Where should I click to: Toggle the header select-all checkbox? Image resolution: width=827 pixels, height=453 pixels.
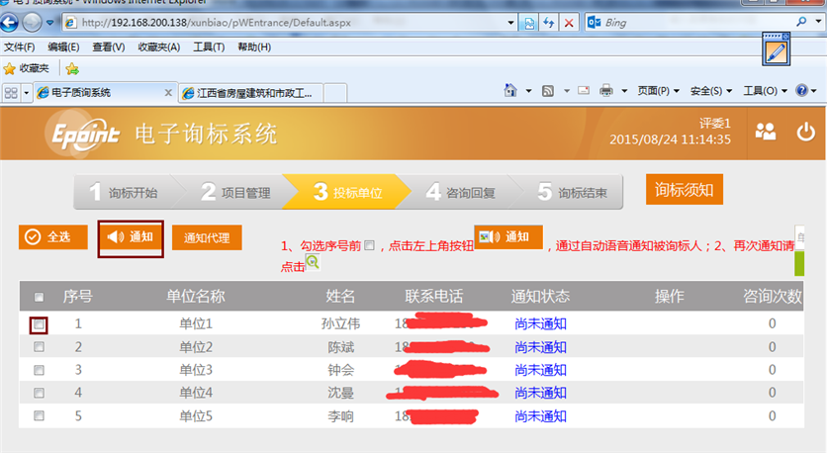(x=39, y=297)
